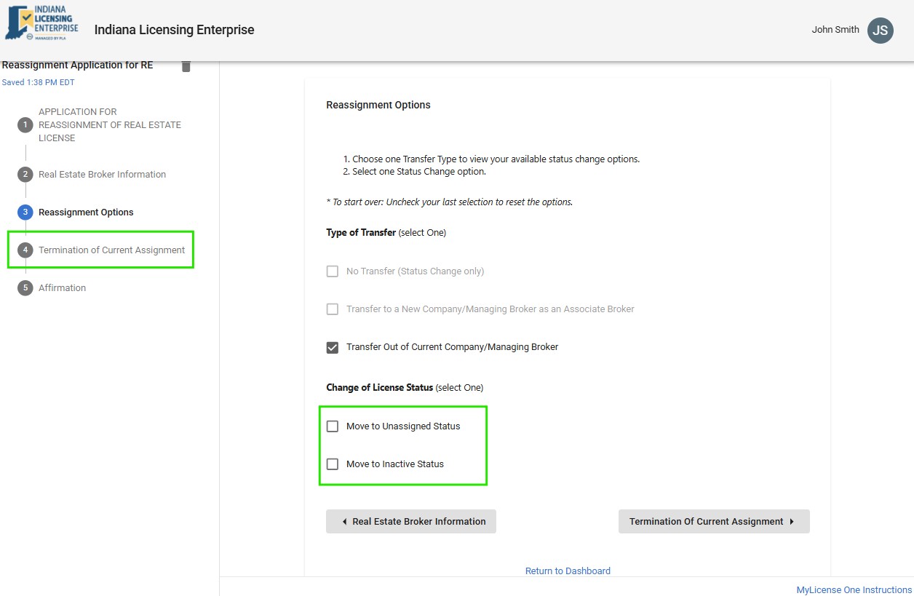Open Termination of Current Assignment sidebar step
This screenshot has height=596, width=914.
click(x=111, y=250)
